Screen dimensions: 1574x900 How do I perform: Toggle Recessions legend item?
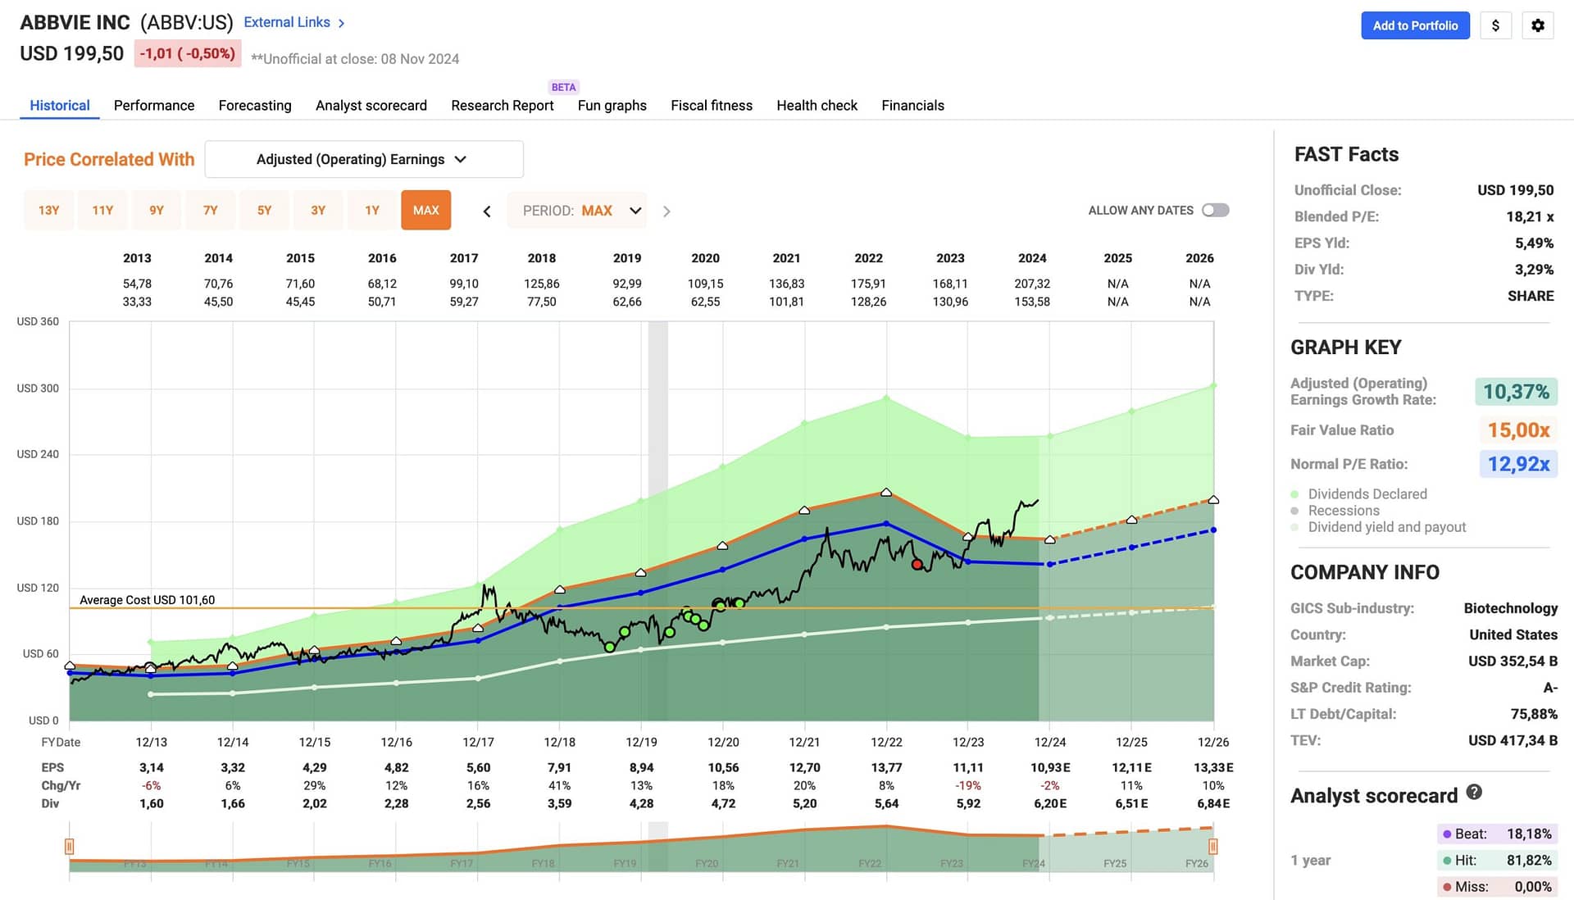pos(1335,511)
